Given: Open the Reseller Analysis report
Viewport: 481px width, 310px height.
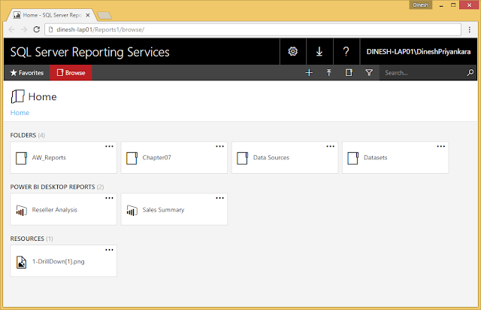Looking at the screenshot, I should [63, 209].
